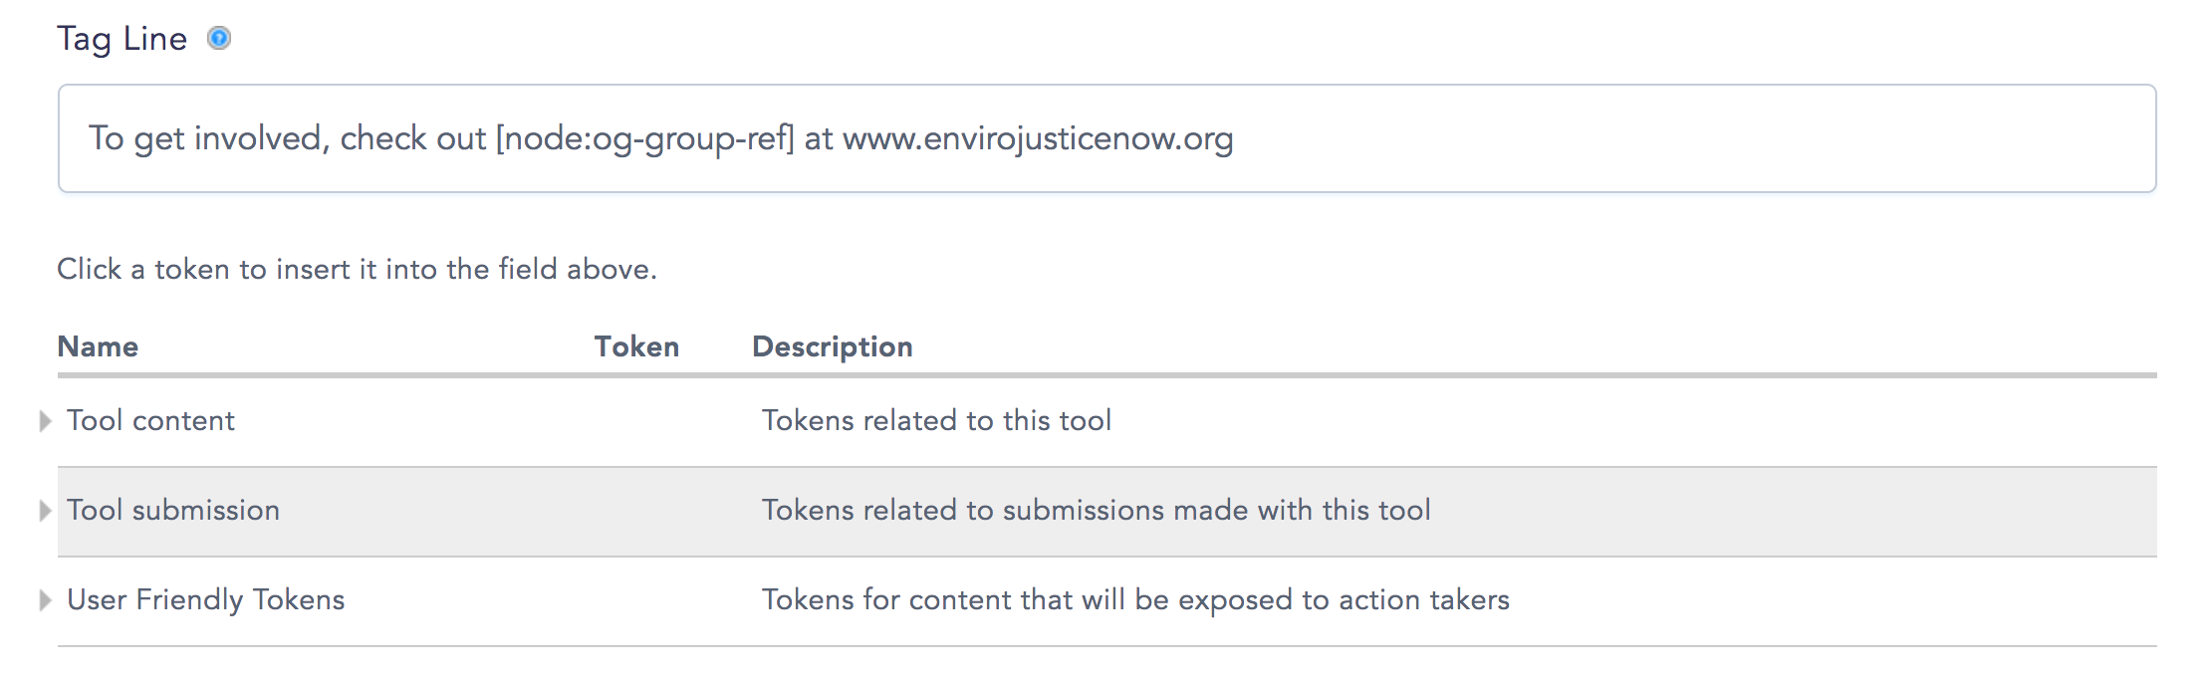
Task: Click 'Tokens related to submissions' description text
Action: pyautogui.click(x=1096, y=510)
